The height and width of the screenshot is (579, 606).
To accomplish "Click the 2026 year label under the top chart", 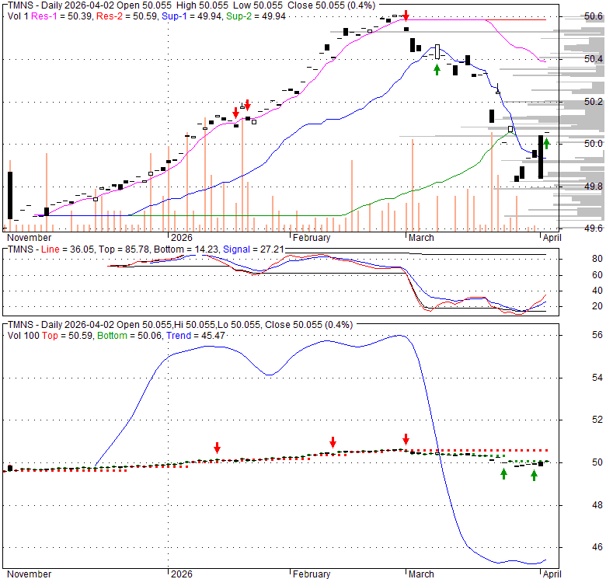I will [181, 238].
